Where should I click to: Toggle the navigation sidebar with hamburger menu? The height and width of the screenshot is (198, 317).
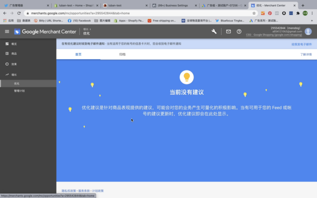[7, 31]
